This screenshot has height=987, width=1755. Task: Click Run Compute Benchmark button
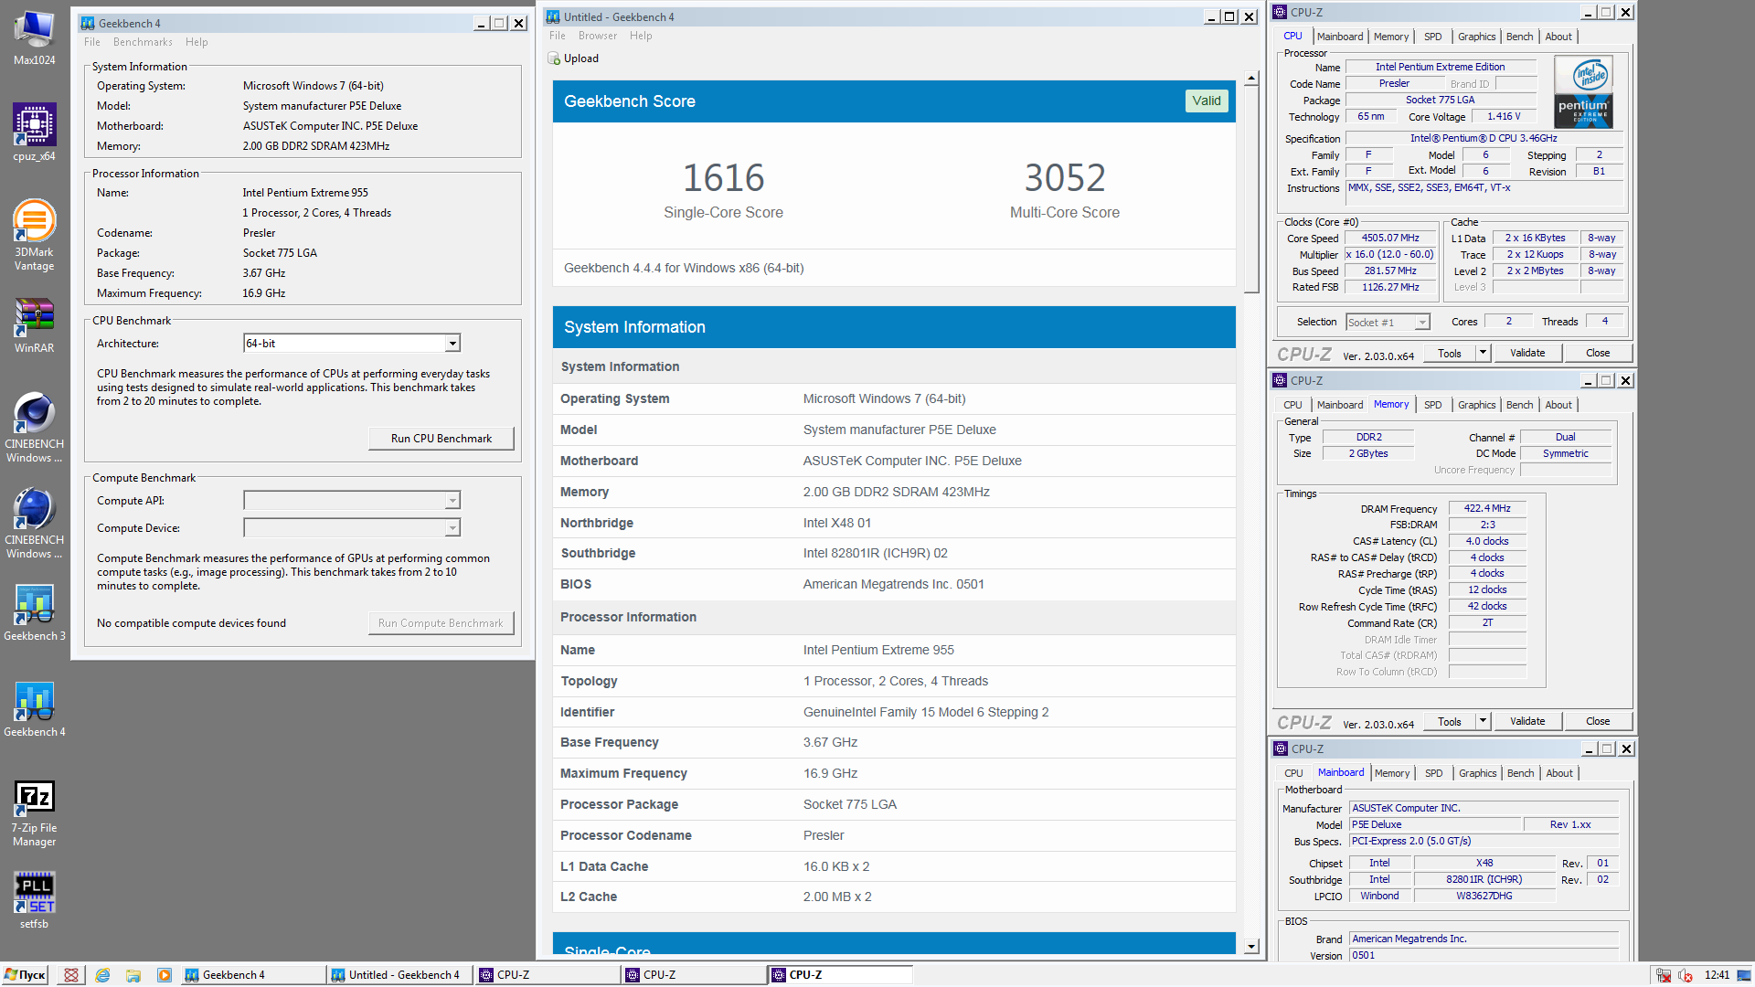coord(441,623)
